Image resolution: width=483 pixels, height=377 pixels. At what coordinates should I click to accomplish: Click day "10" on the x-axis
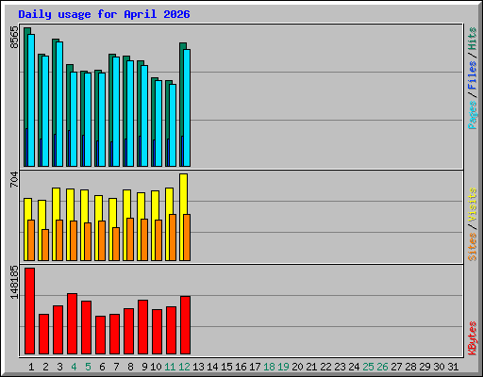tap(156, 367)
